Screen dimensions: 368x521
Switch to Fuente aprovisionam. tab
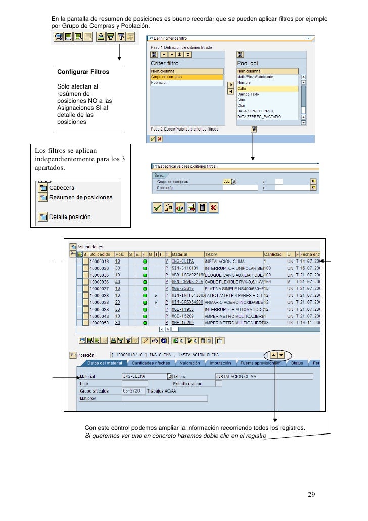pyautogui.click(x=261, y=363)
